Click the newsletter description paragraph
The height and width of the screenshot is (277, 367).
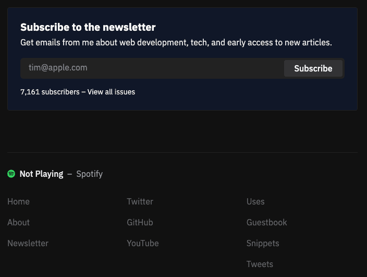coord(176,43)
